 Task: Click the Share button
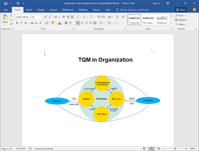coord(181,10)
